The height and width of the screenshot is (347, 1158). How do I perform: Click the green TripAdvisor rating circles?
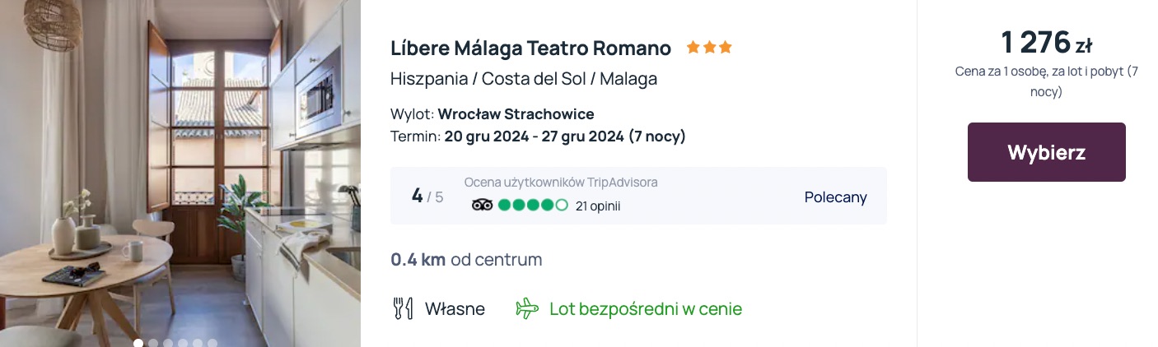coord(533,206)
